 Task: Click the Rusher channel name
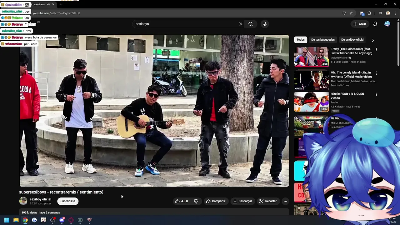(335, 102)
